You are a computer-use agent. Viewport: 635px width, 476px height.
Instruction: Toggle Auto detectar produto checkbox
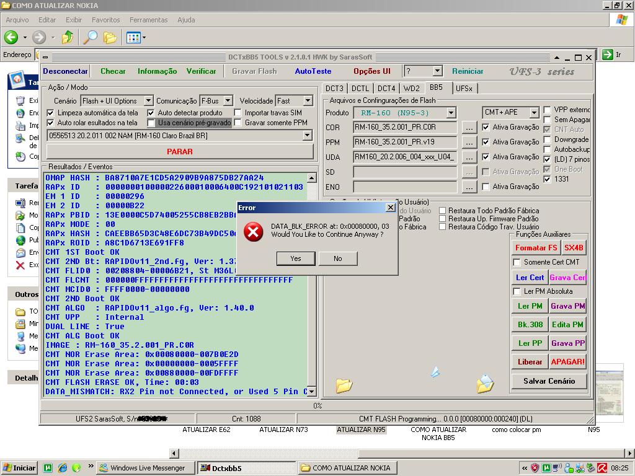[x=151, y=113]
